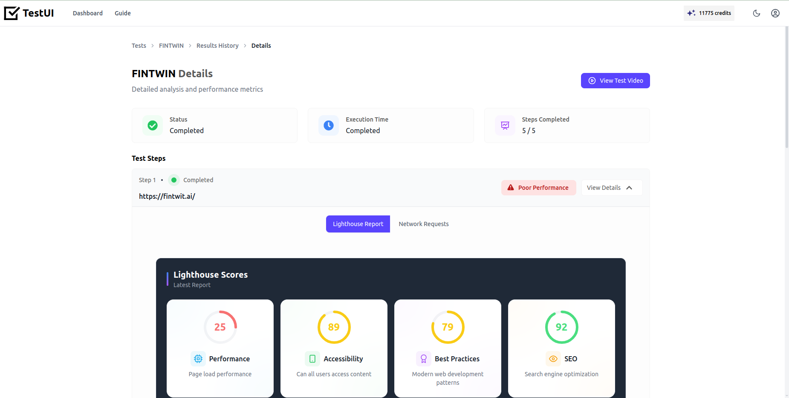789x398 pixels.
Task: Click the 5 / 5 steps value
Action: pyautogui.click(x=529, y=131)
